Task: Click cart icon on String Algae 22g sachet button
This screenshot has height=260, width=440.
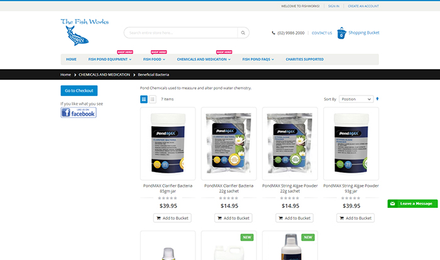Action: (x=280, y=218)
